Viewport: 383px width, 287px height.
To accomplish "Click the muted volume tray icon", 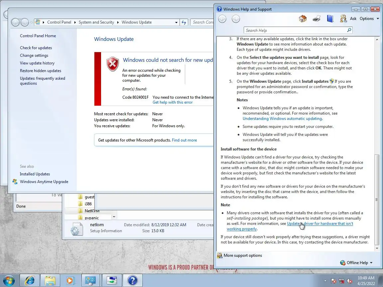I will (x=349, y=281).
